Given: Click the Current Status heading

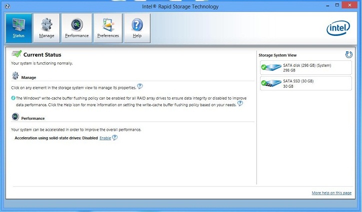Looking at the screenshot, I should pyautogui.click(x=42, y=55).
